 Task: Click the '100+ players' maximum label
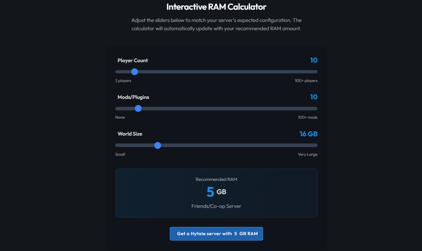point(306,81)
